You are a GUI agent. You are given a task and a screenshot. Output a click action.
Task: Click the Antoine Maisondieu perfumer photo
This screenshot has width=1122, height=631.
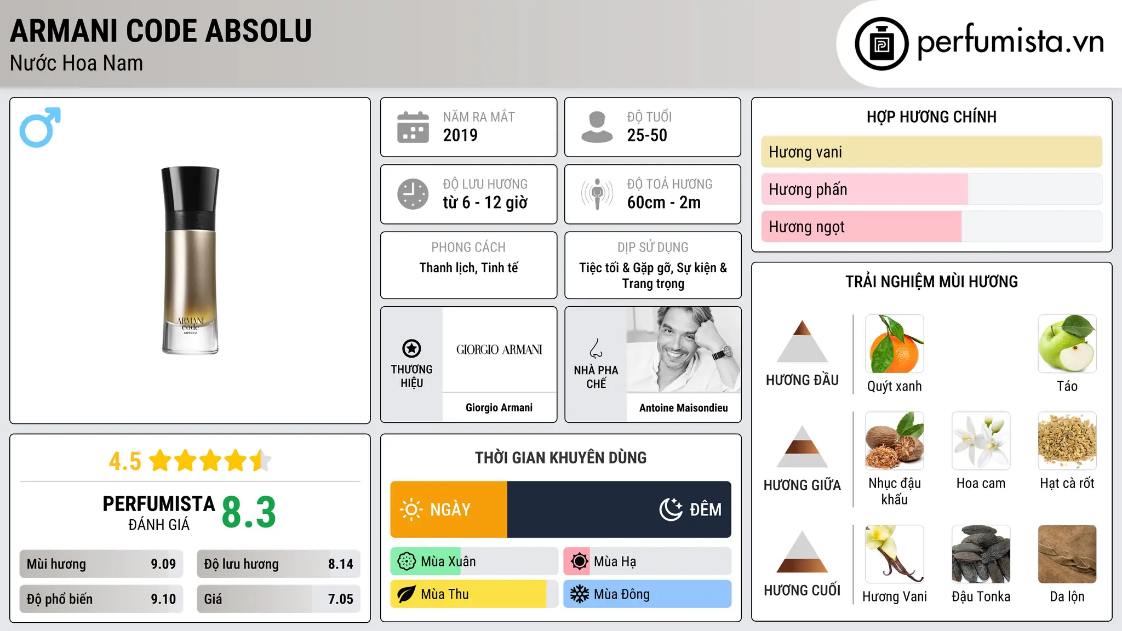click(684, 349)
